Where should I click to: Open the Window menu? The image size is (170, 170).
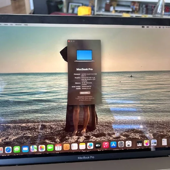click(18, 25)
